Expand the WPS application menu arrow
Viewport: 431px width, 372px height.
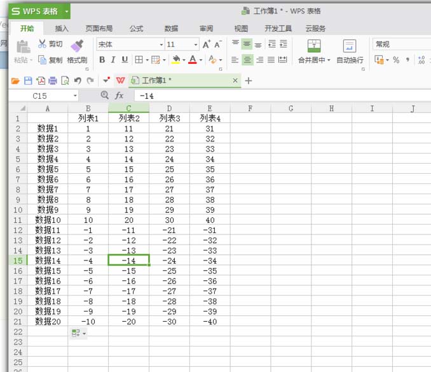tap(66, 11)
